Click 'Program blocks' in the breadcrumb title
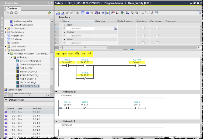203x139 pixels. click(114, 3)
